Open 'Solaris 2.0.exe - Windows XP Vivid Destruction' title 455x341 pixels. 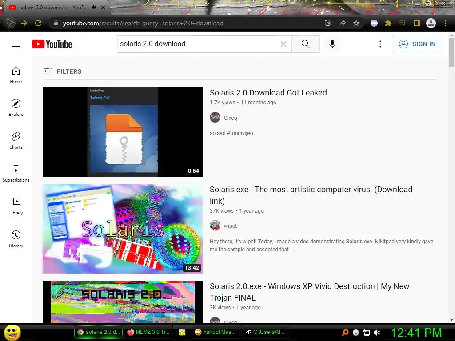click(309, 292)
